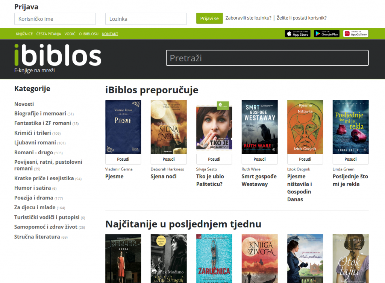
Task: Open the Knjižnice menu item
Action: (24, 34)
